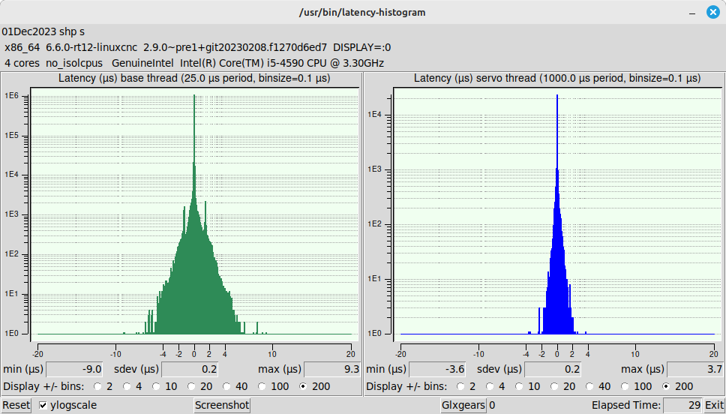
Task: Select servo thread display bins 2
Action: (460, 386)
